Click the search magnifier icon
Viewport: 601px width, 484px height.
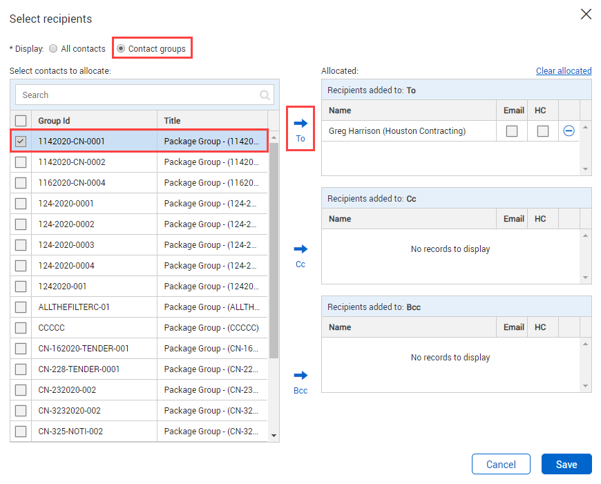coord(265,95)
